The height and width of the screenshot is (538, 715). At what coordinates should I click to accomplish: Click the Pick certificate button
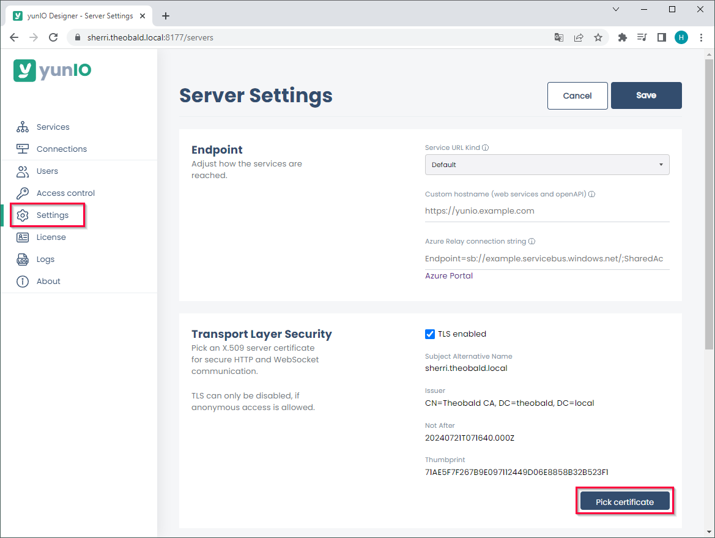pyautogui.click(x=624, y=501)
